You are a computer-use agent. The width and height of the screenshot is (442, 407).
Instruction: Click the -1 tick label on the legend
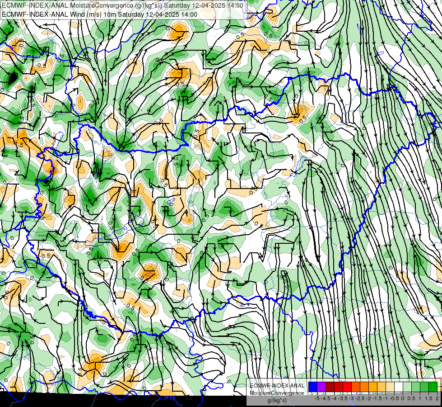click(x=386, y=398)
